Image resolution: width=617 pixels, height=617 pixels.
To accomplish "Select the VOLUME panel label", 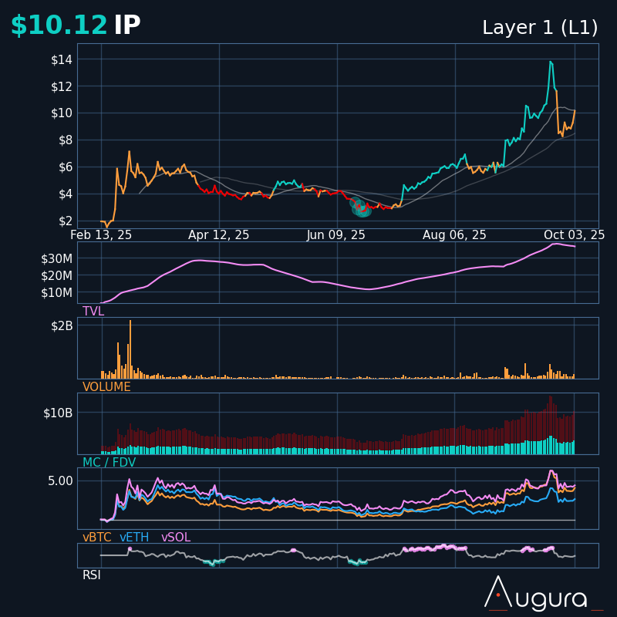I will 106,387.
